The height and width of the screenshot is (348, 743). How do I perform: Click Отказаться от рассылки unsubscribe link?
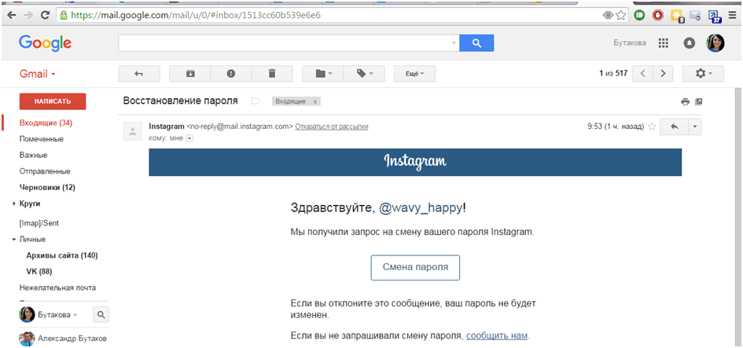coord(332,126)
